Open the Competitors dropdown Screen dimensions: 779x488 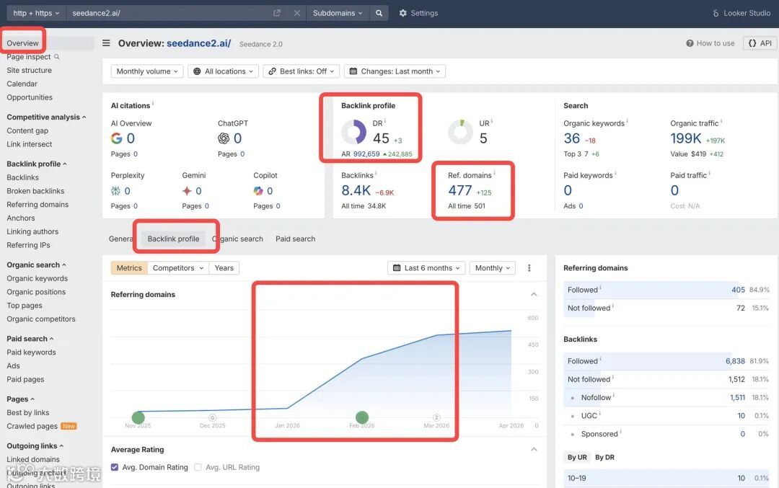point(178,268)
